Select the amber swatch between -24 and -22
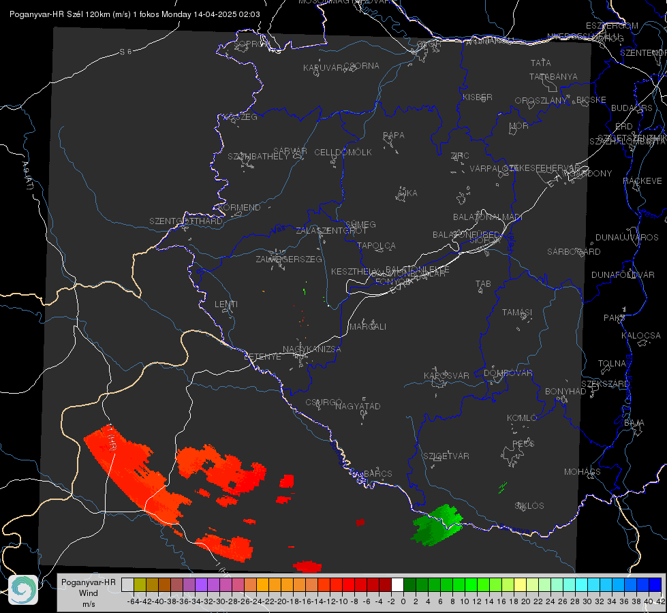Viewport: 667px width, 613px height. coord(263,584)
